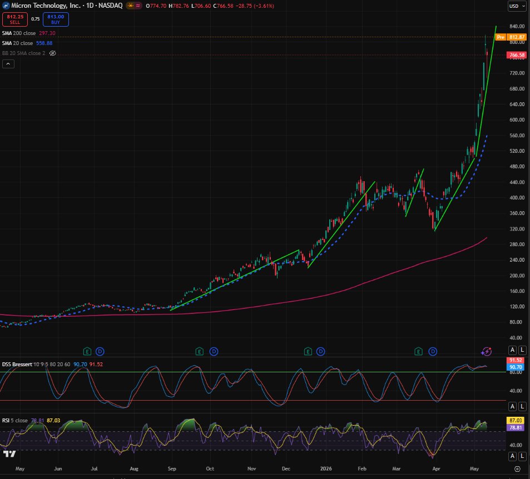Click the purple 78.81 RSI value label
The image size is (530, 479).
coord(516,427)
